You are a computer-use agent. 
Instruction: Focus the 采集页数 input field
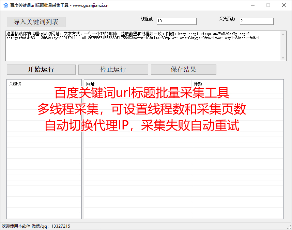coord(257,21)
